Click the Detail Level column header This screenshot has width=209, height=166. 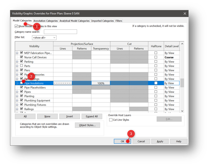click(172, 46)
